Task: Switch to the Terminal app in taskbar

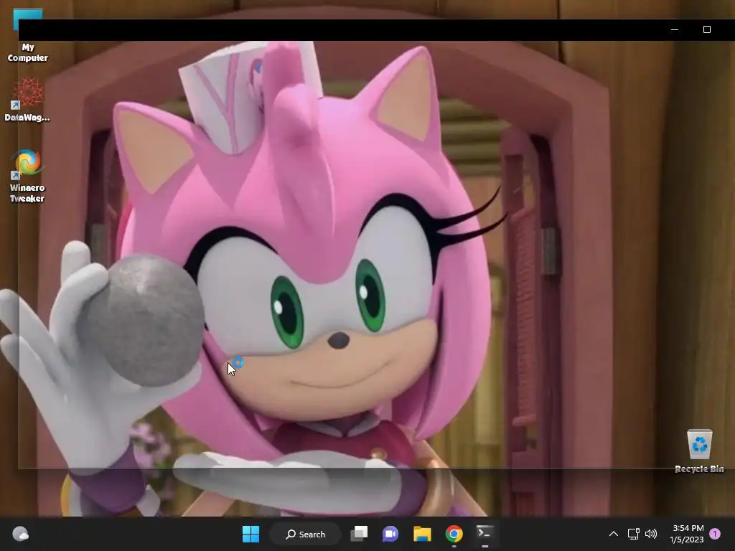Action: click(x=484, y=534)
